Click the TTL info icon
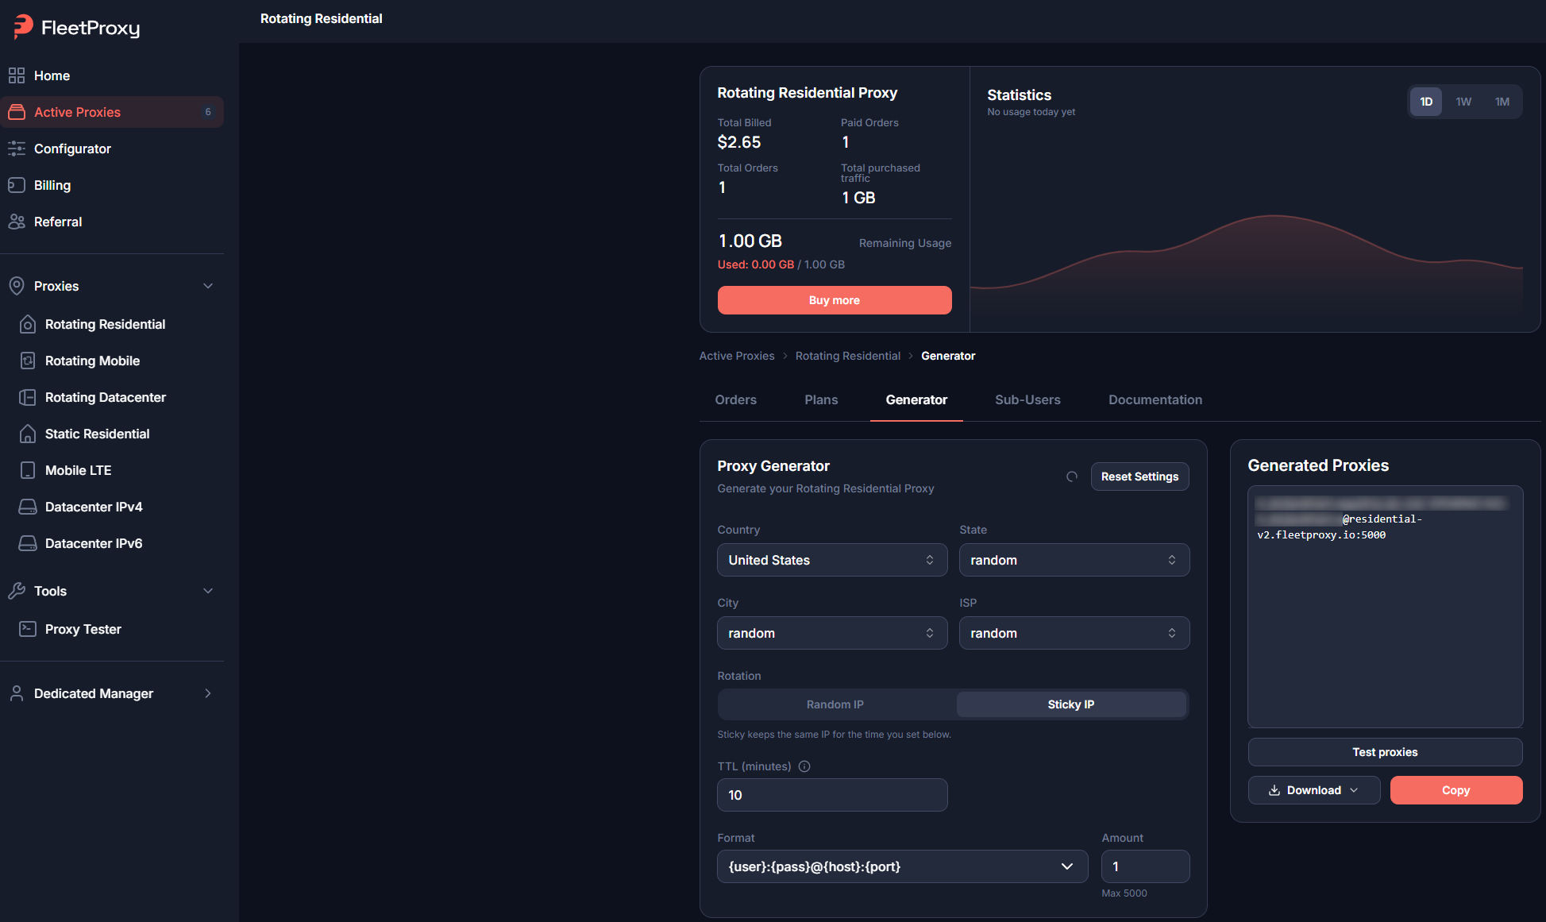 (804, 766)
